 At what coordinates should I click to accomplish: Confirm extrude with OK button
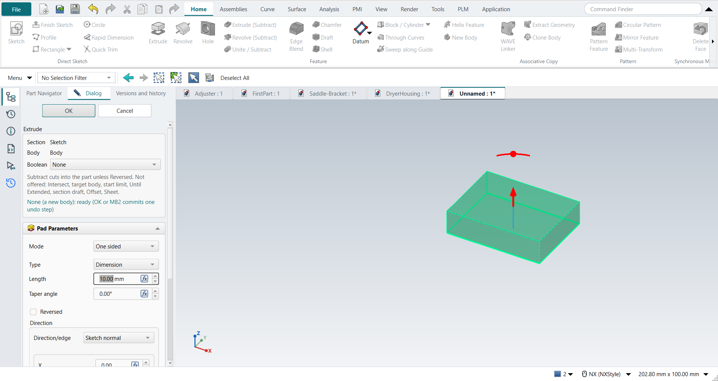tap(69, 111)
